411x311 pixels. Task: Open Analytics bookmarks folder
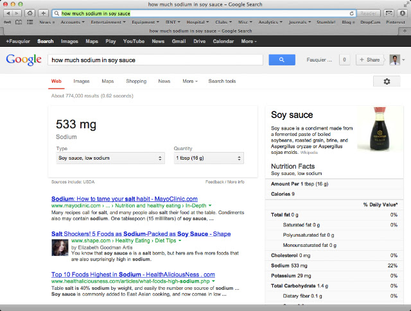[270, 22]
